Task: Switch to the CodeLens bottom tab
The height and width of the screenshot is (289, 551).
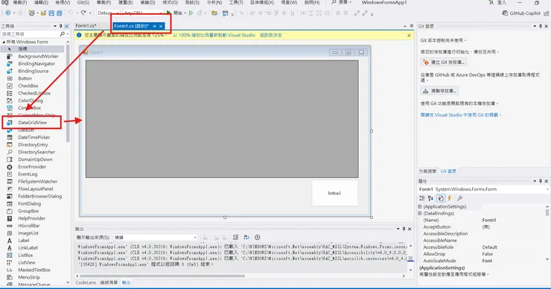Action: coord(86,283)
